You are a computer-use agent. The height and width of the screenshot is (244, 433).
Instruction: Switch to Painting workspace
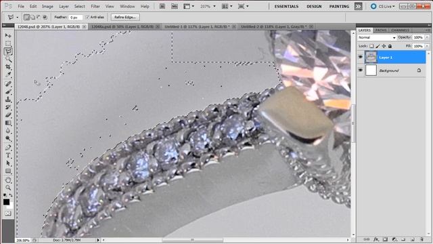click(x=339, y=6)
